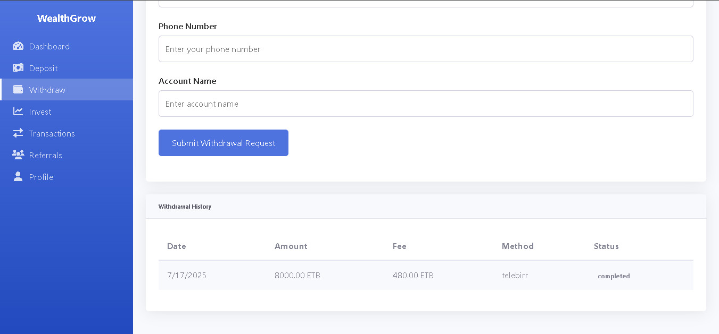The height and width of the screenshot is (334, 719).
Task: Click the Method column header
Action: pos(518,246)
